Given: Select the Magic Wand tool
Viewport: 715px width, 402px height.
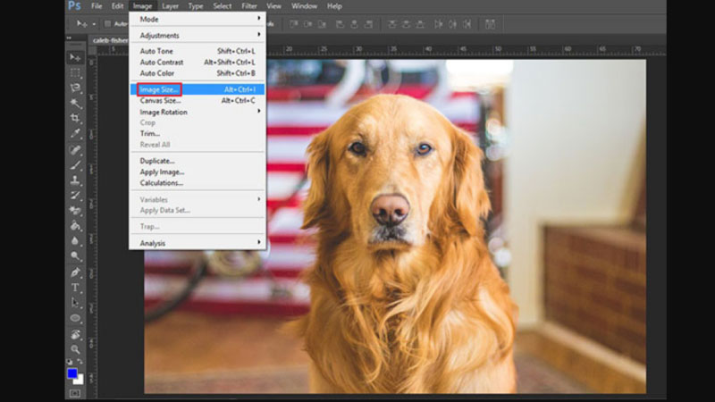Looking at the screenshot, I should [x=75, y=104].
